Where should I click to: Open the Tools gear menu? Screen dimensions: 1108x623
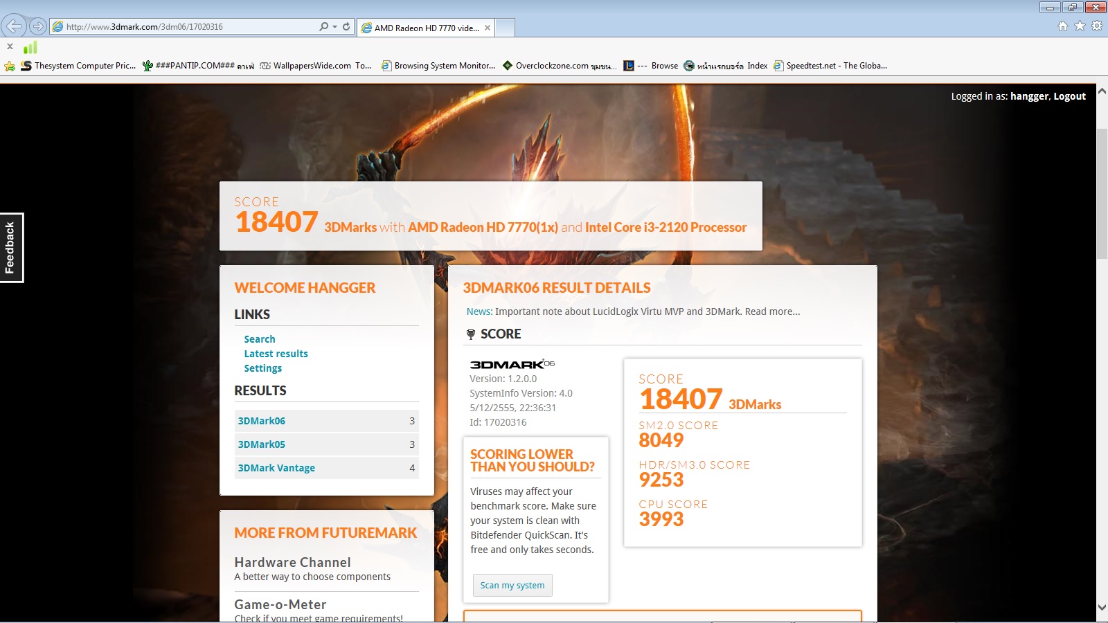point(1097,26)
